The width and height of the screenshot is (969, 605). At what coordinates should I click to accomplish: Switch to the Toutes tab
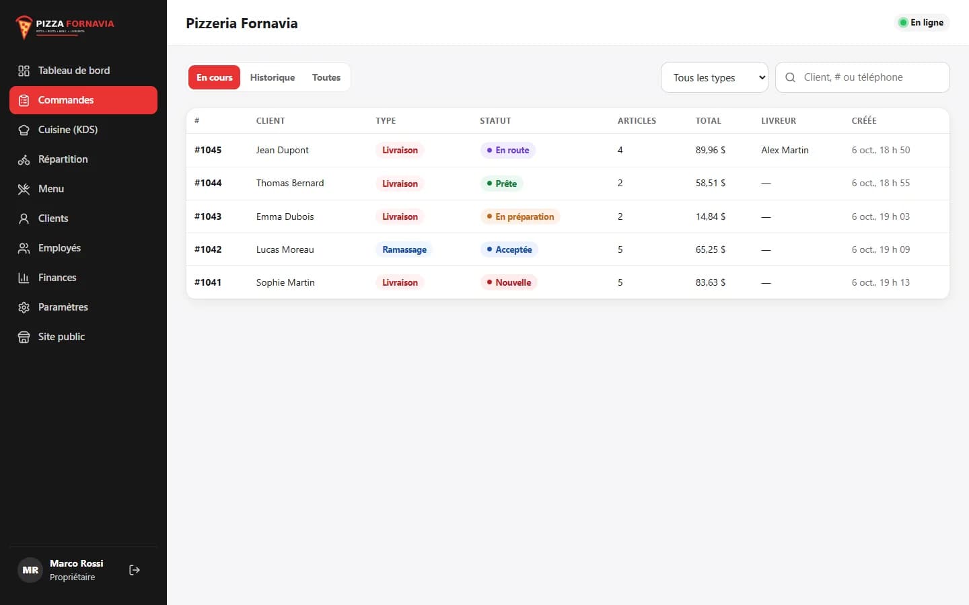pyautogui.click(x=326, y=77)
